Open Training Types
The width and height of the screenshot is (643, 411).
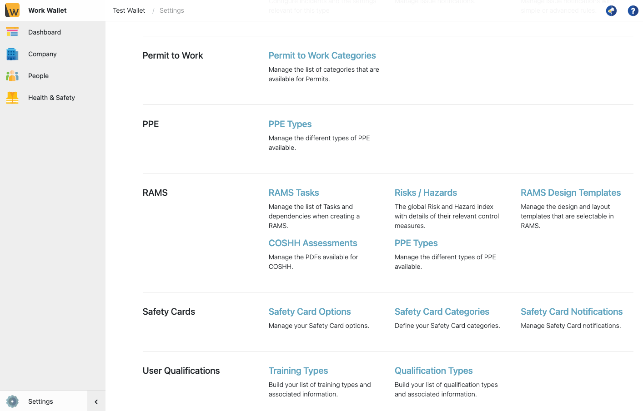tap(298, 371)
